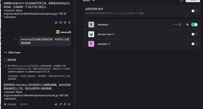
Task: Click the tools.go file path text
Action: click(36, 96)
